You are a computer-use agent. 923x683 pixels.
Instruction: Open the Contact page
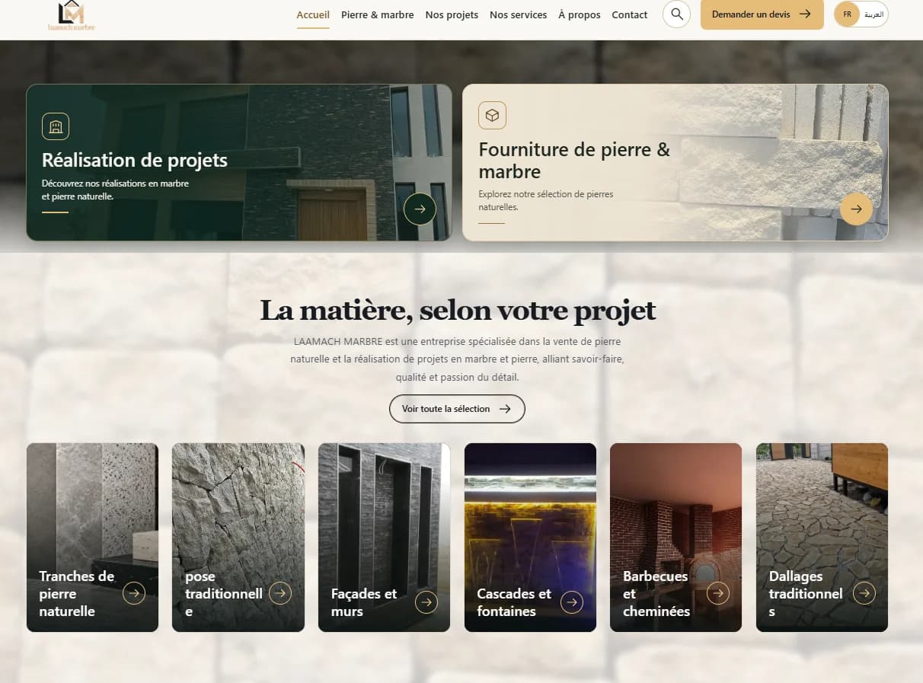[630, 14]
